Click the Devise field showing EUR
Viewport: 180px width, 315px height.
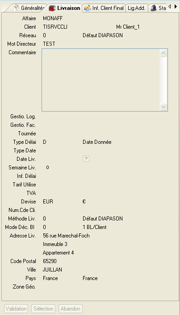pyautogui.click(x=48, y=202)
